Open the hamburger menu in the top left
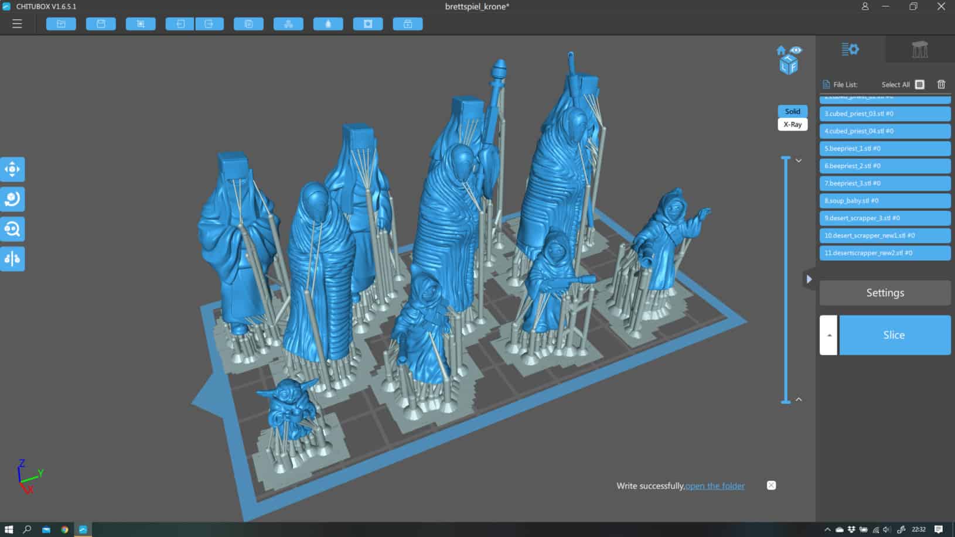The width and height of the screenshot is (955, 537). 17,23
